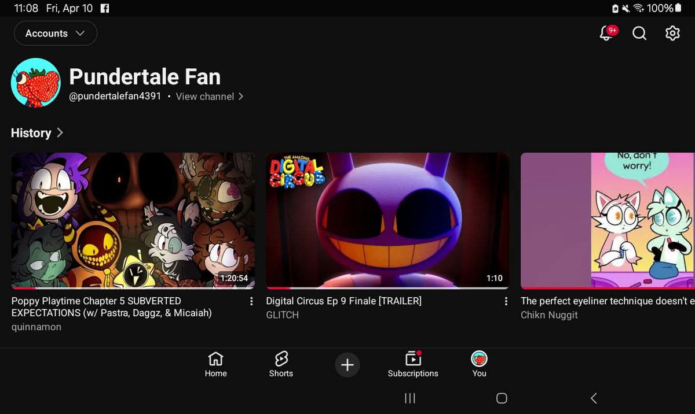
Task: Click the History heading
Action: point(31,132)
